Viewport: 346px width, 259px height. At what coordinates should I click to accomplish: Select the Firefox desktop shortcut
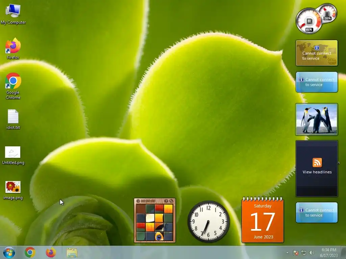pos(13,49)
